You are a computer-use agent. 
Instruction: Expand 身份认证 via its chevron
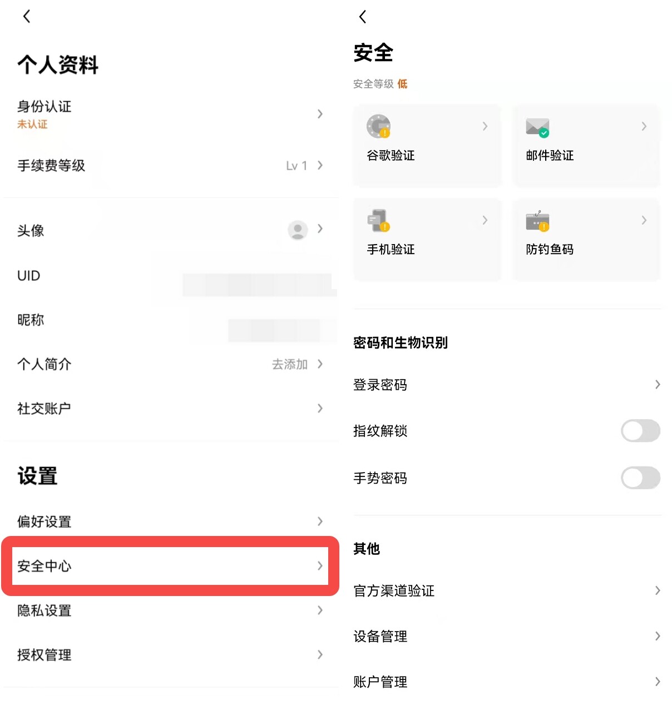click(320, 114)
